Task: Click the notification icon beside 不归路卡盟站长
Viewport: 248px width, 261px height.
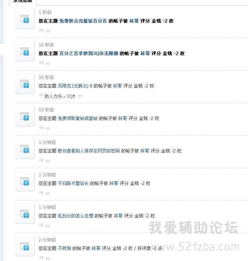Action: tap(25, 181)
